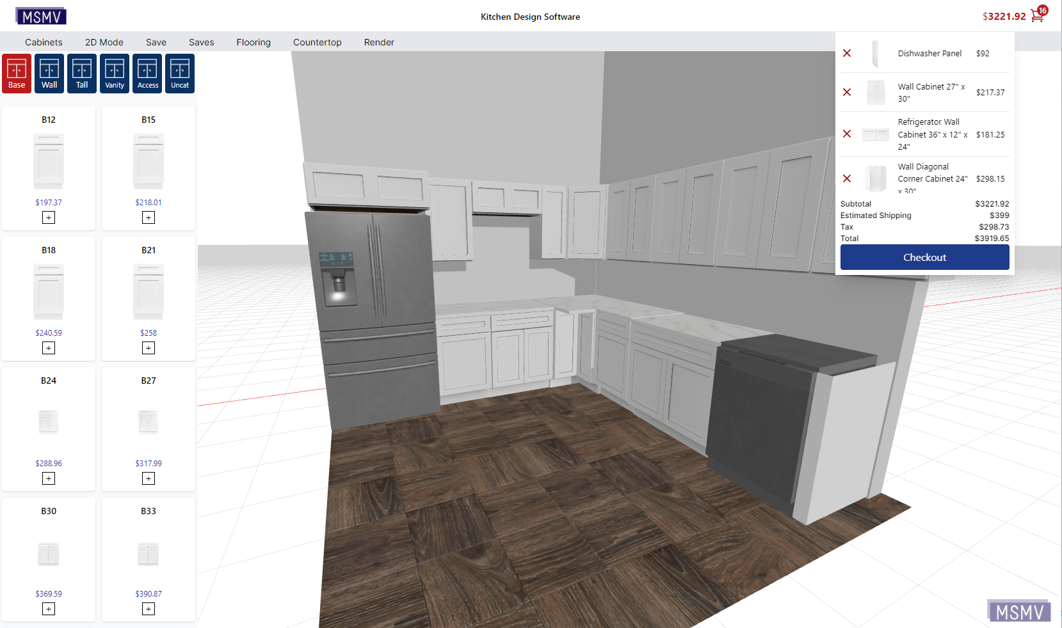Add the B24 cabinet to the design

(48, 478)
